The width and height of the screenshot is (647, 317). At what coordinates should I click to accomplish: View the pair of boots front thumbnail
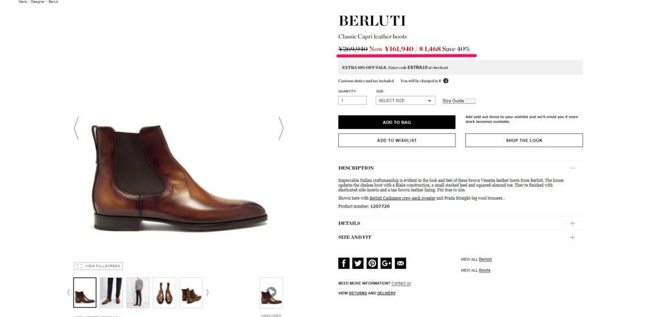tap(164, 293)
